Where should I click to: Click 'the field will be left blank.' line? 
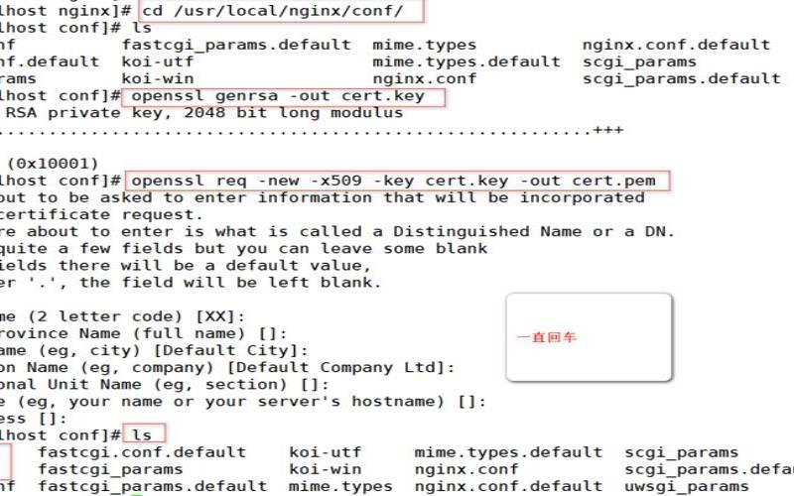[x=230, y=283]
